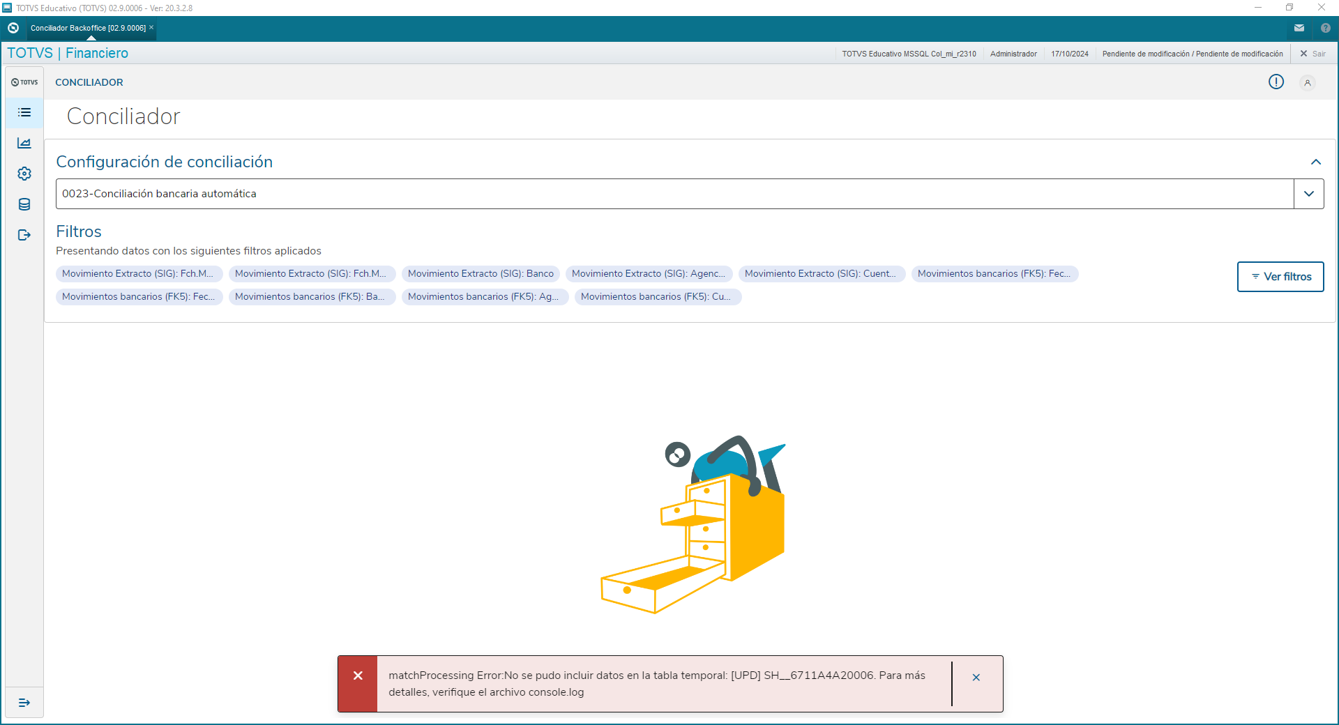Click the Movimiento Extracto (SIG): Cuent... chip
The image size is (1339, 725).
pos(822,274)
